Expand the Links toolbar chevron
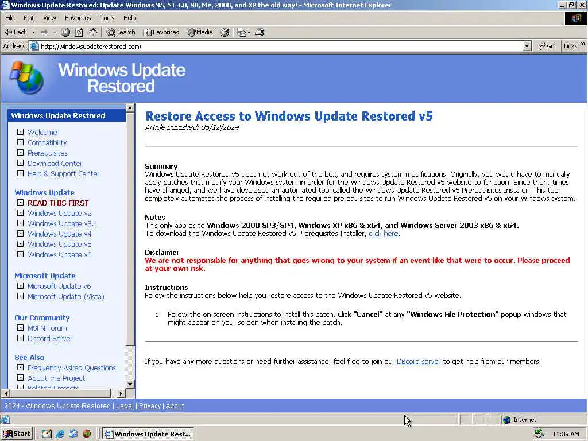588x441 pixels. (583, 44)
